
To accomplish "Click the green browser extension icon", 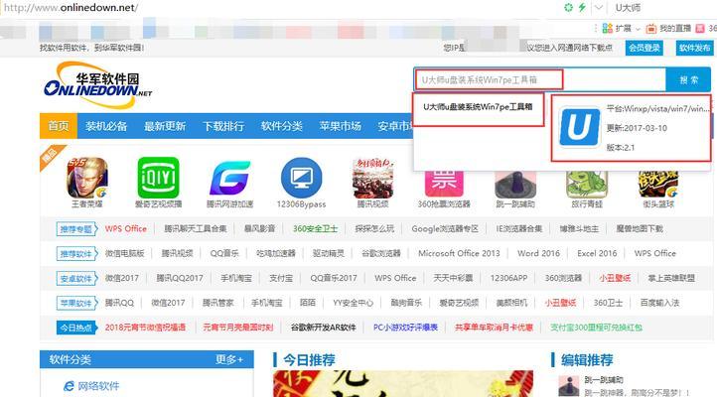I will 568,7.
